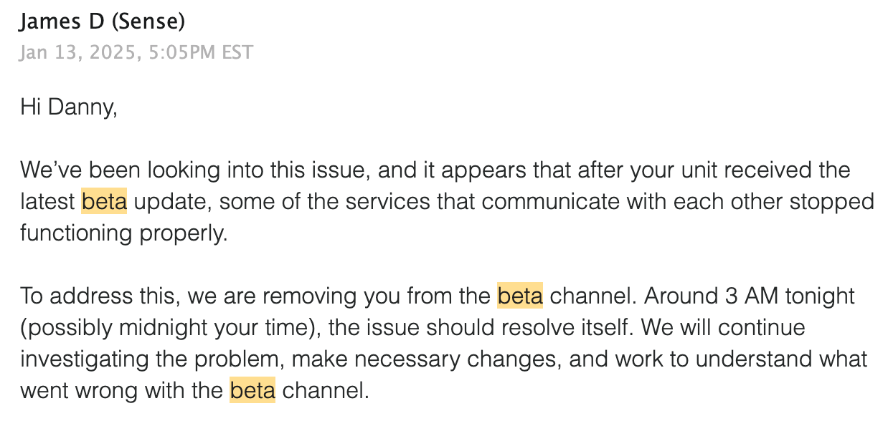Image resolution: width=888 pixels, height=431 pixels.
Task: Click highlighted beta before the word update
Action: (104, 202)
